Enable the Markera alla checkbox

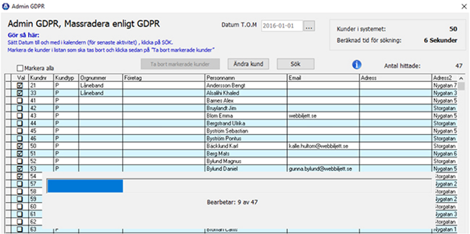(20, 68)
